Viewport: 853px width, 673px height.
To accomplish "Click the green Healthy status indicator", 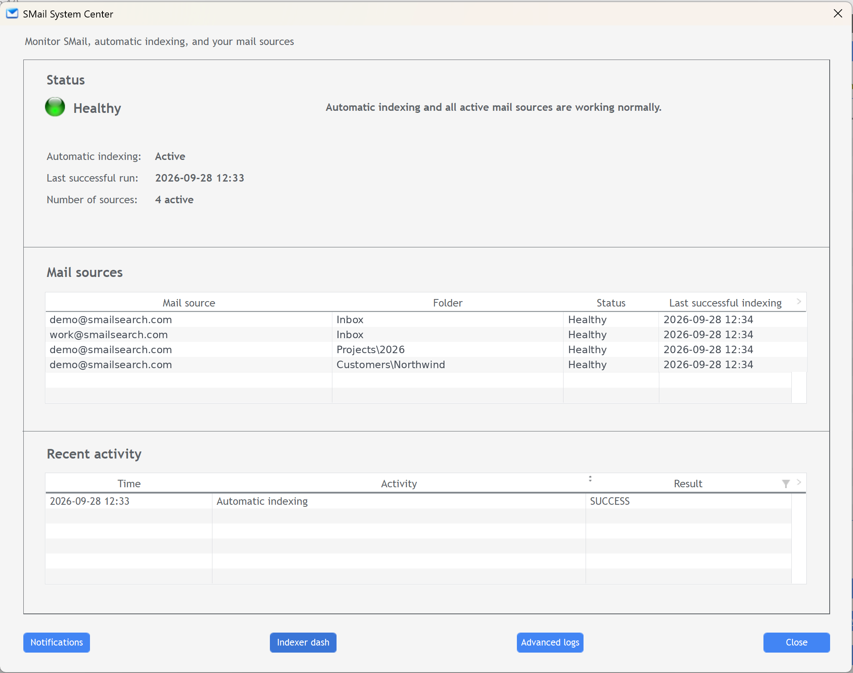I will (x=55, y=107).
